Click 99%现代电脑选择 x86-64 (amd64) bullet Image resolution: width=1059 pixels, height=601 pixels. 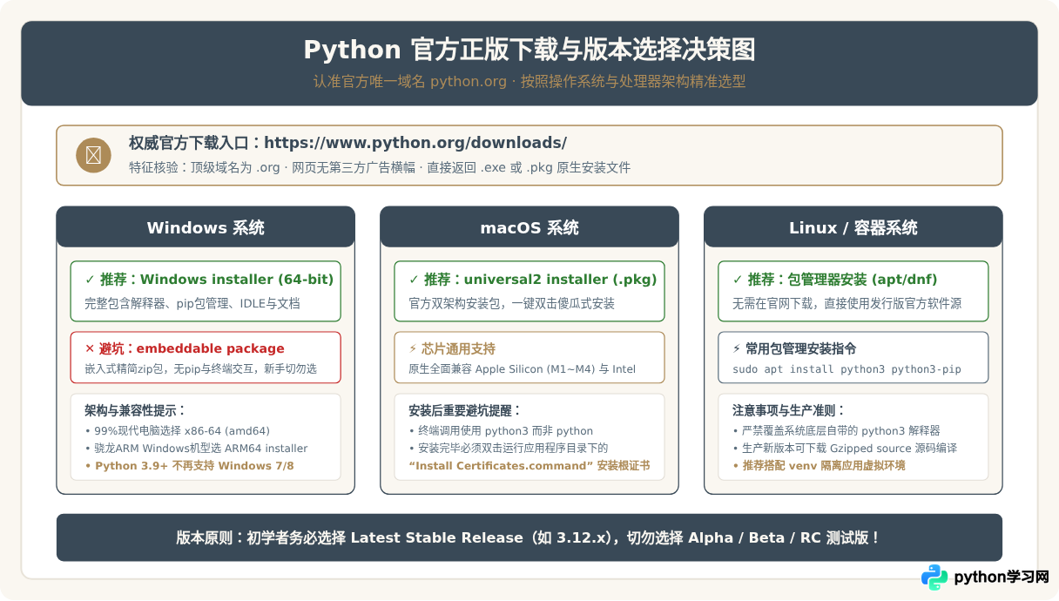click(x=177, y=430)
